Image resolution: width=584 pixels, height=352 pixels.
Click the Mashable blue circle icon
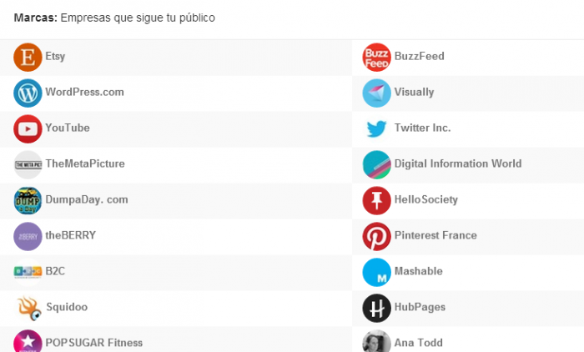point(376,272)
